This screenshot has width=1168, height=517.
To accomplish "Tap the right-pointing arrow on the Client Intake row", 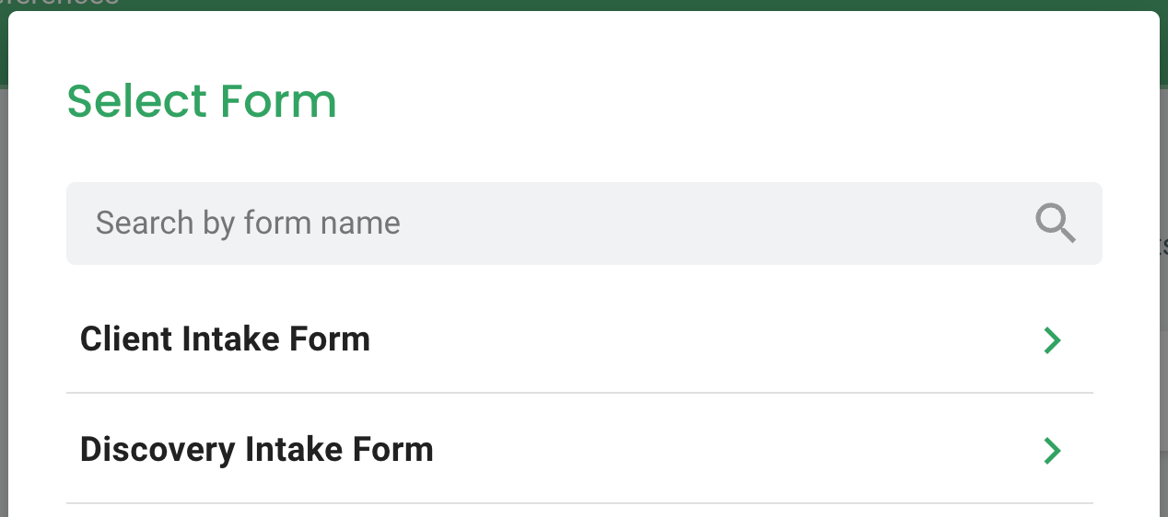I will pos(1052,340).
